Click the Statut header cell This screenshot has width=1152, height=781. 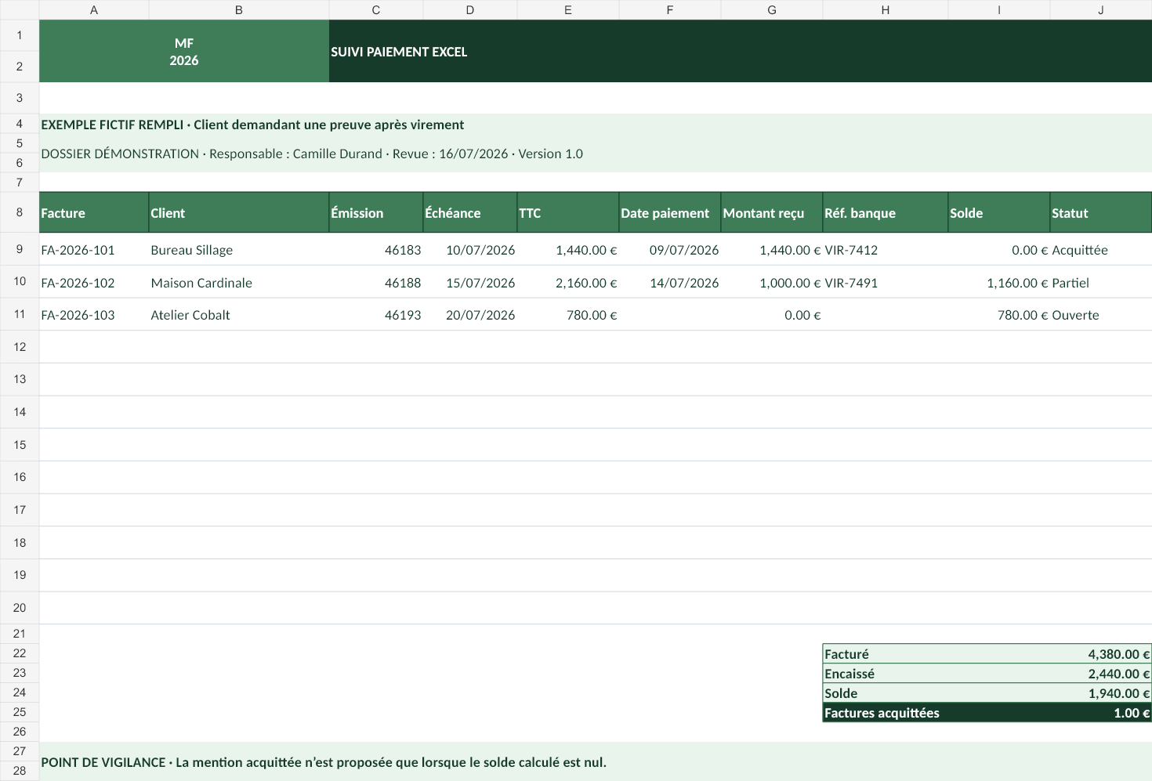click(1101, 212)
